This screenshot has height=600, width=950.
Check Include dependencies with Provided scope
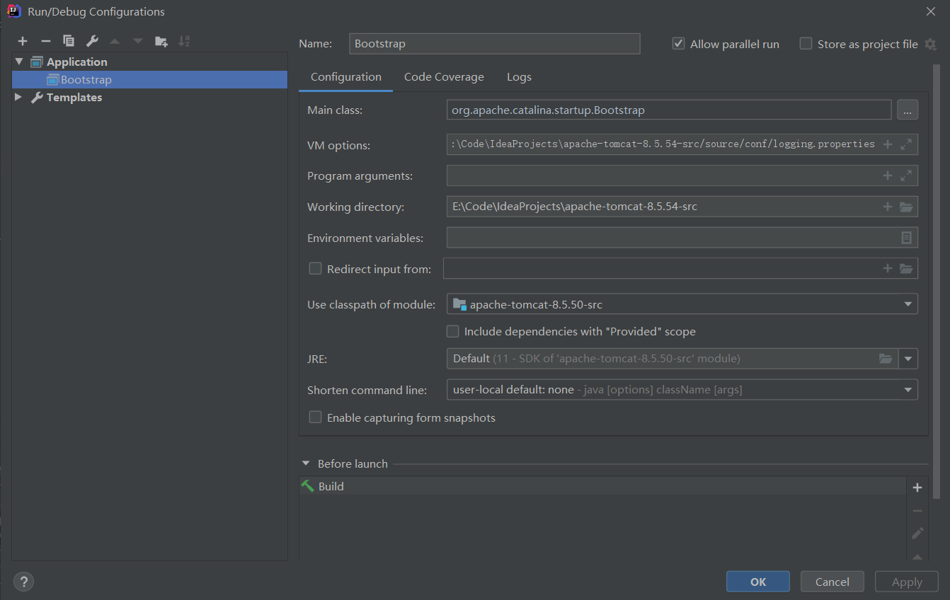pos(452,331)
